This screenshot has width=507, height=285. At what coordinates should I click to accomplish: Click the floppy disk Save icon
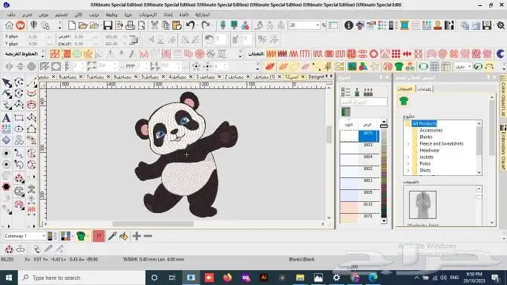tap(108, 25)
